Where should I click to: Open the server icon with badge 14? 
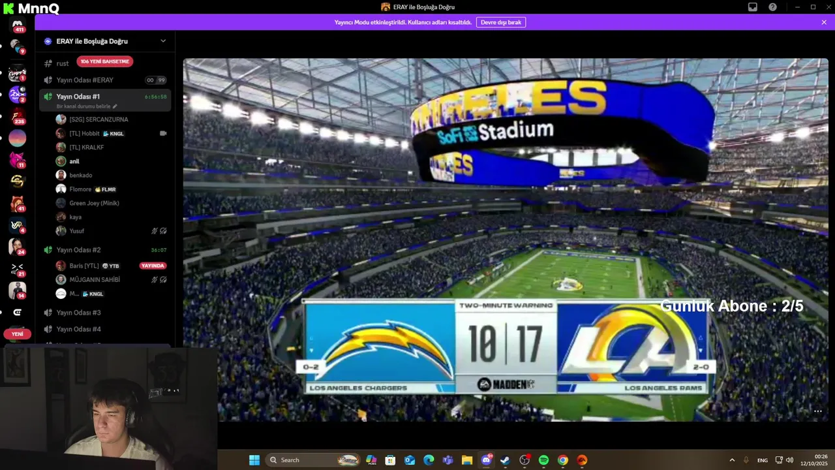click(x=17, y=290)
